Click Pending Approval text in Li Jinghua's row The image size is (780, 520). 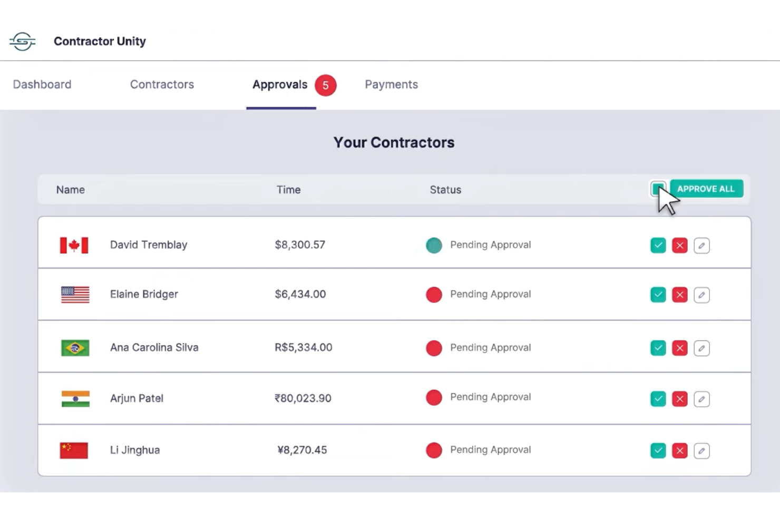(x=490, y=449)
